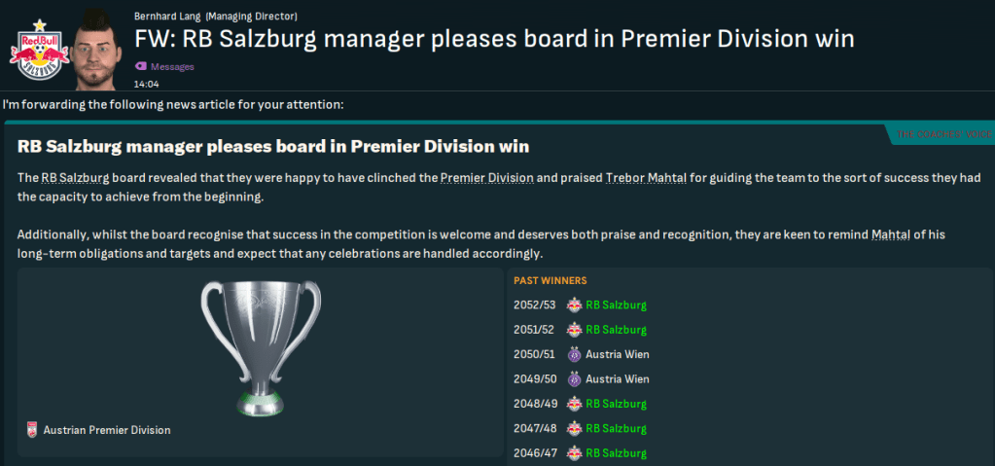Image resolution: width=995 pixels, height=466 pixels.
Task: Open Austria Wien from the 2050/51 row
Action: click(618, 354)
